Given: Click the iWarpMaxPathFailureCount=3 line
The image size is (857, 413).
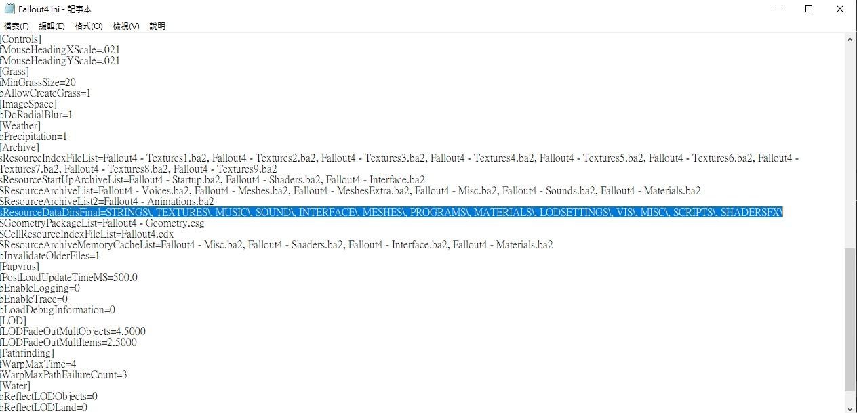Looking at the screenshot, I should [x=64, y=375].
